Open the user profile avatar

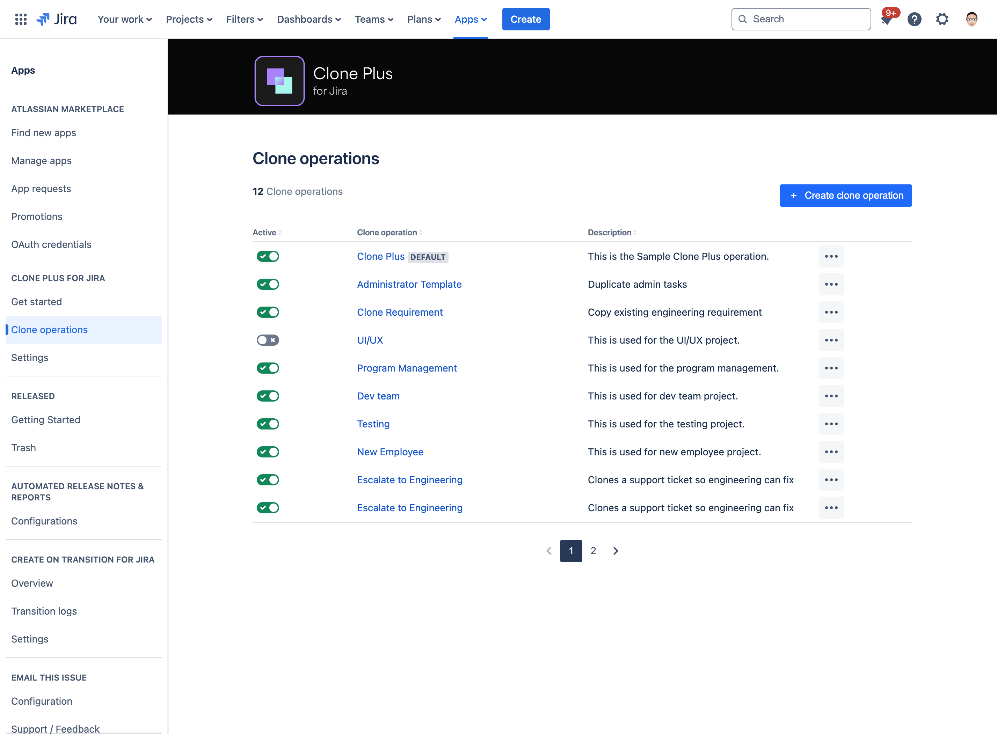tap(971, 19)
